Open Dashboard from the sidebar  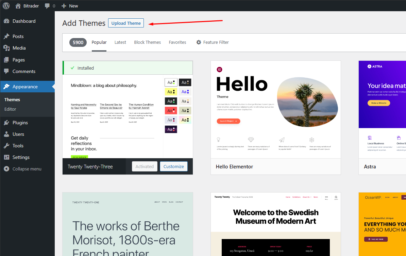coord(24,21)
